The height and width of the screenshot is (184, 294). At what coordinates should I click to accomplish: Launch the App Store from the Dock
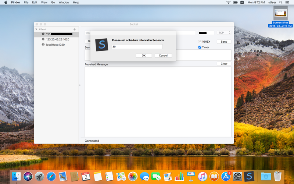pos(226,177)
